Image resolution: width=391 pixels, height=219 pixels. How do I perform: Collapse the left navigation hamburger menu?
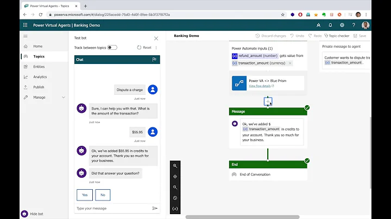pos(26,36)
